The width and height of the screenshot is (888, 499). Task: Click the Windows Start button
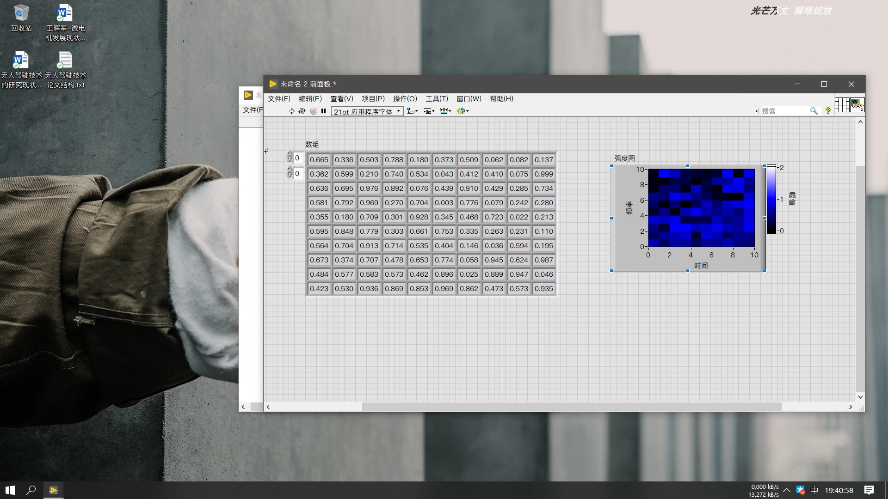click(10, 490)
